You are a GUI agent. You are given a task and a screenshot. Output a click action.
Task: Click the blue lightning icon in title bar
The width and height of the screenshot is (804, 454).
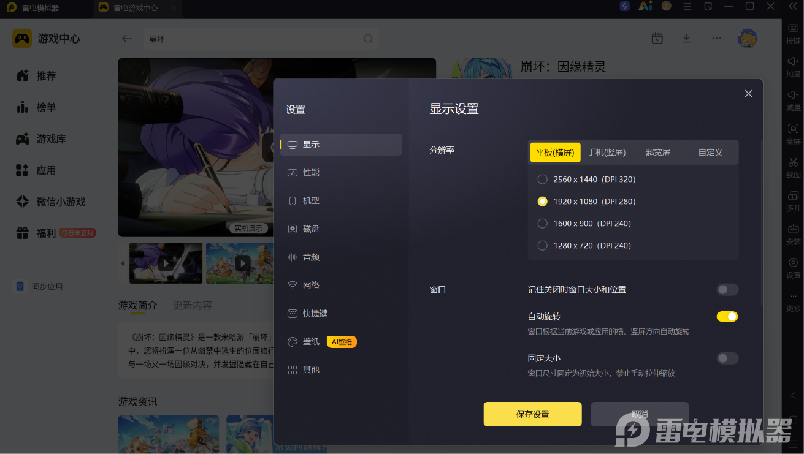624,6
